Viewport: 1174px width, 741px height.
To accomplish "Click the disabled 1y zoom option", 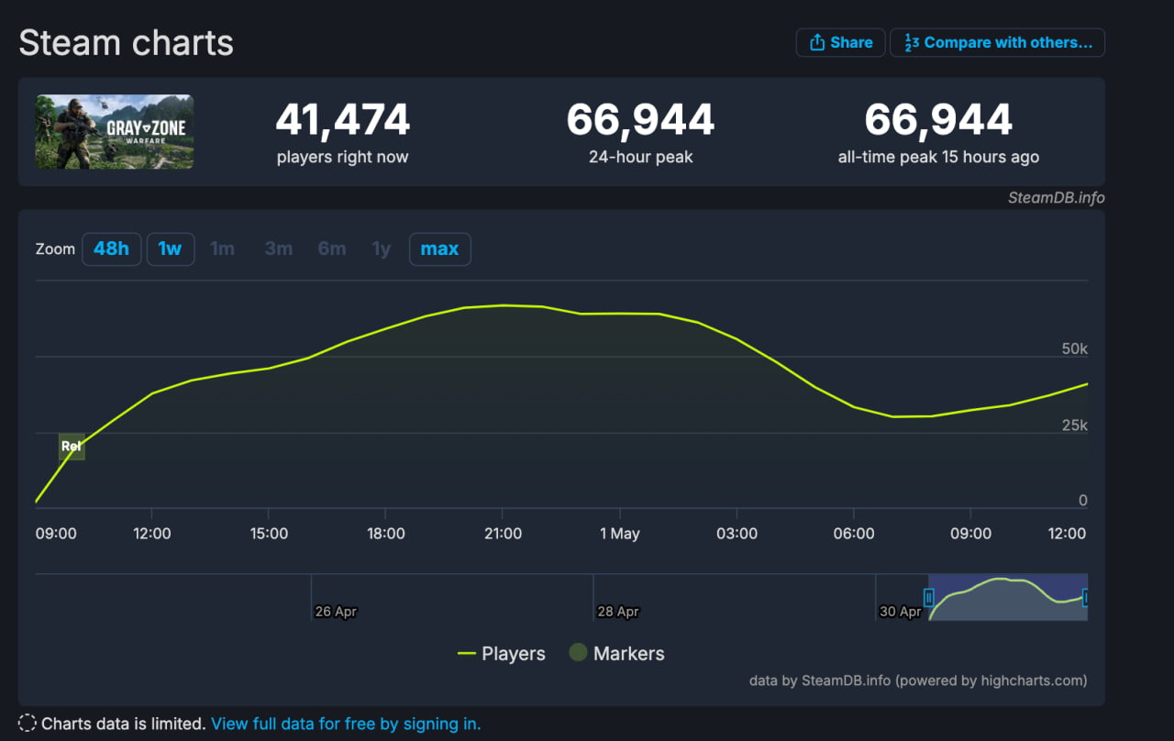I will click(x=382, y=249).
